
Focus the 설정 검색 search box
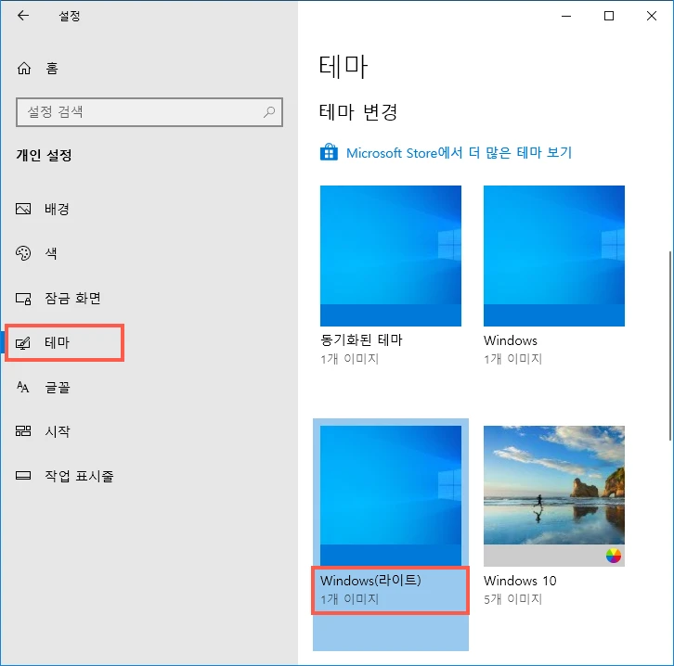point(149,112)
